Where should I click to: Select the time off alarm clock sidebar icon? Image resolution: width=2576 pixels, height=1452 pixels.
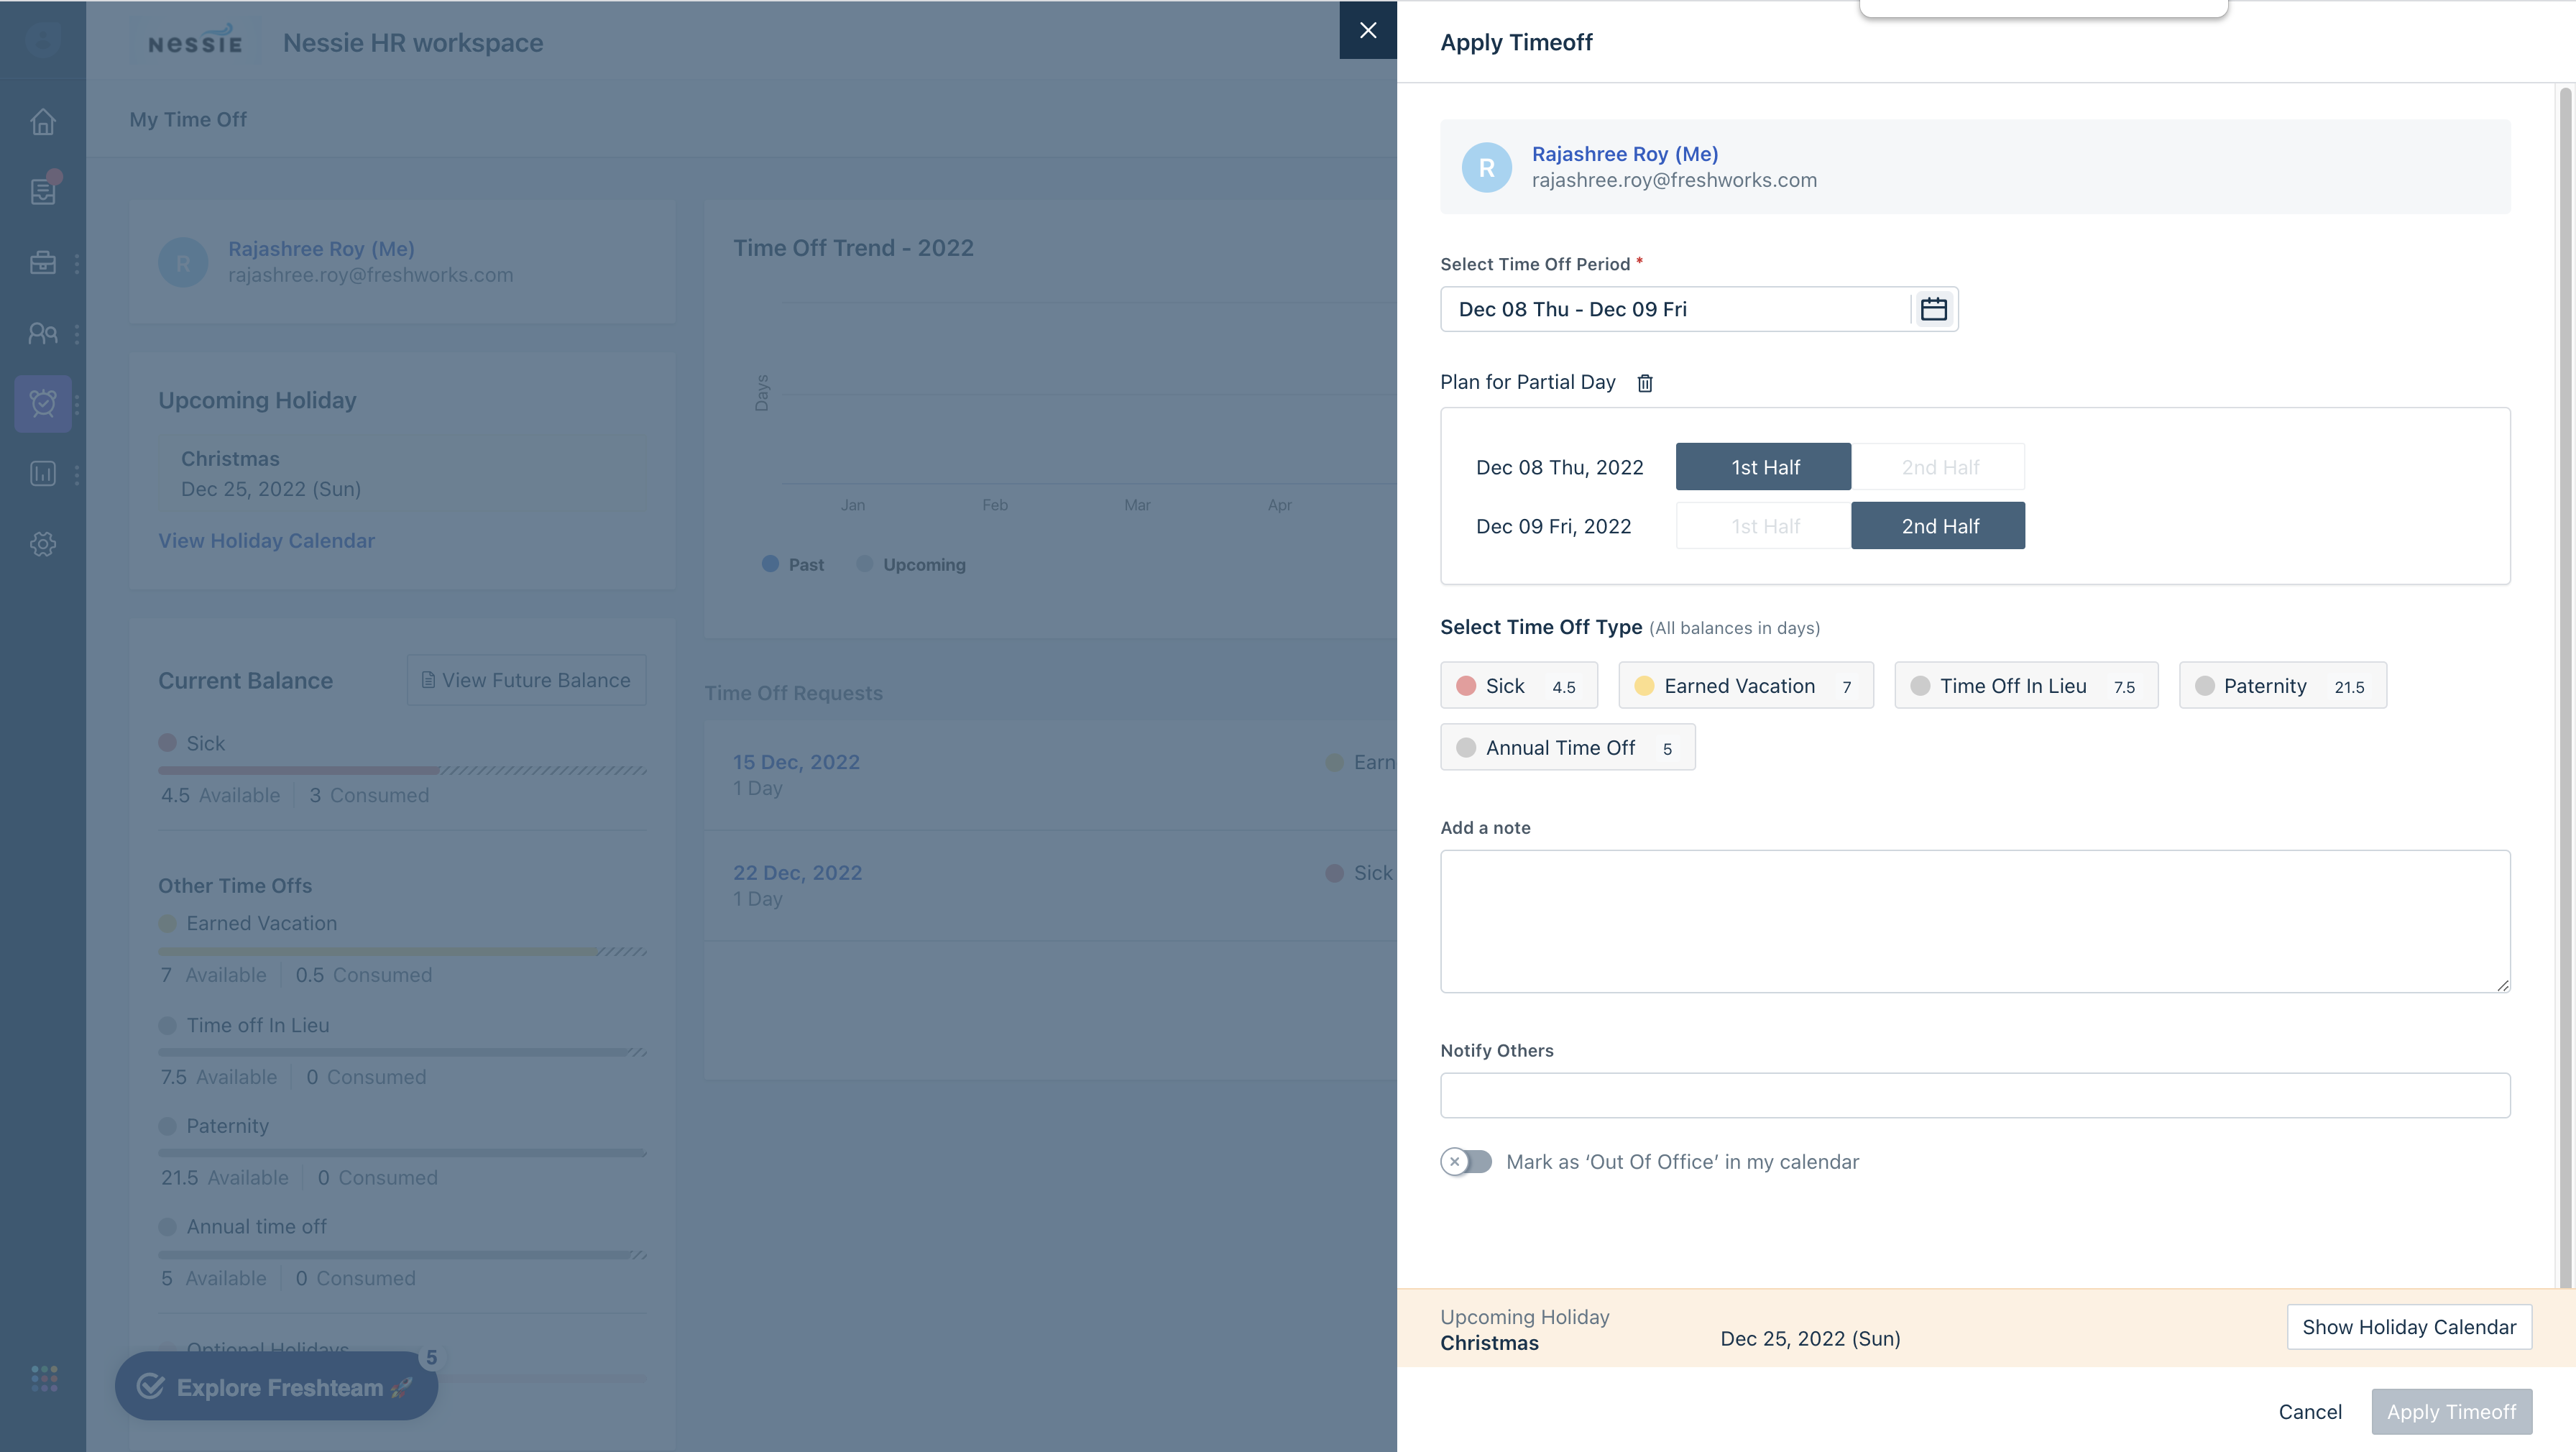tap(43, 403)
